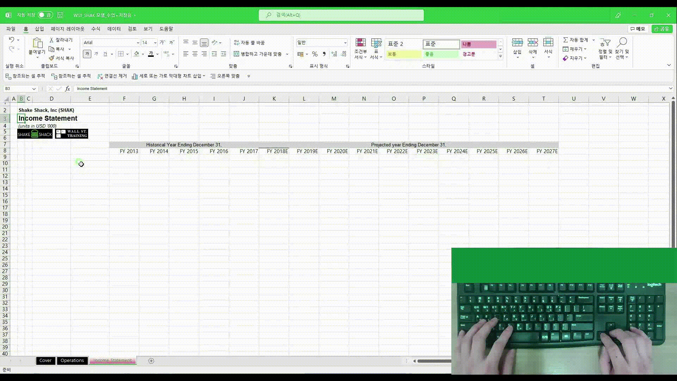Expand the formula bar chevron
Screen dimensions: 677x381
click(670, 89)
